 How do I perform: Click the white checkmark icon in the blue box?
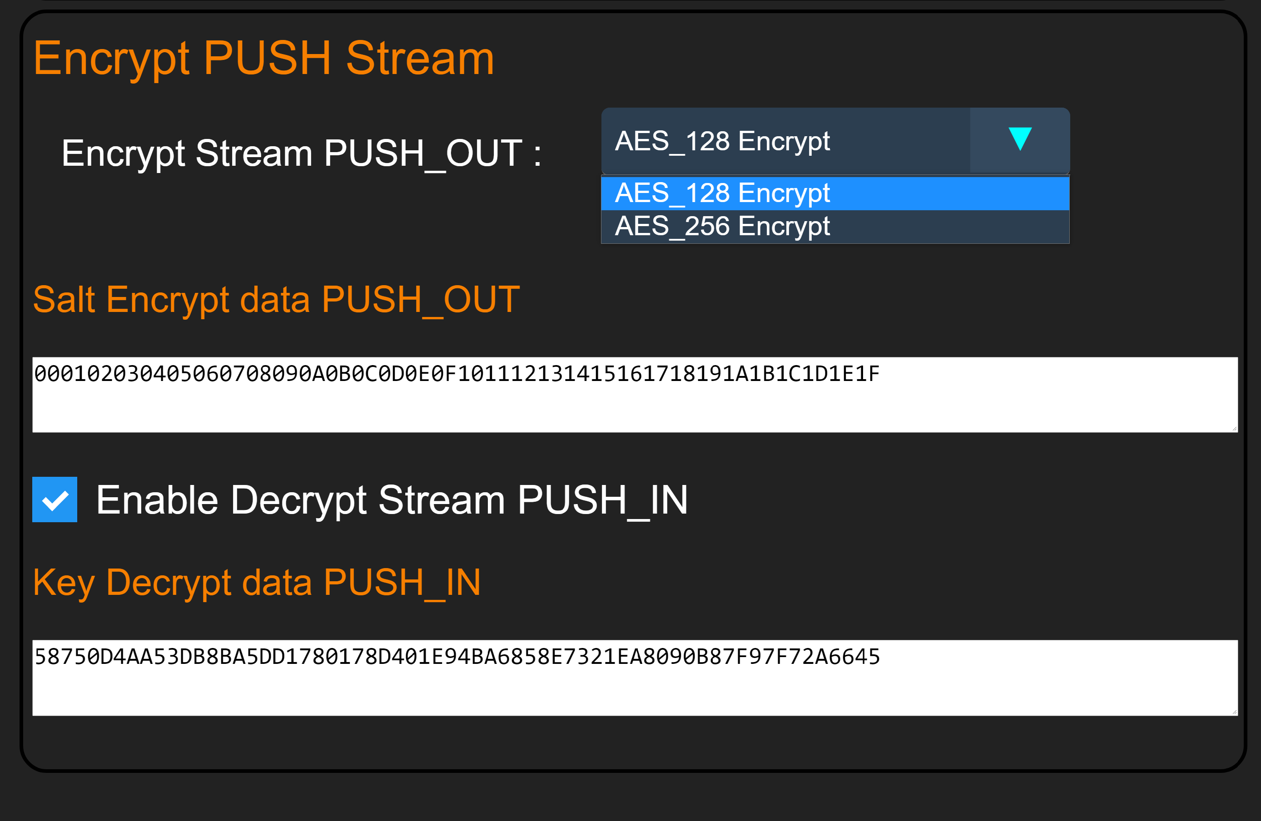[x=55, y=500]
